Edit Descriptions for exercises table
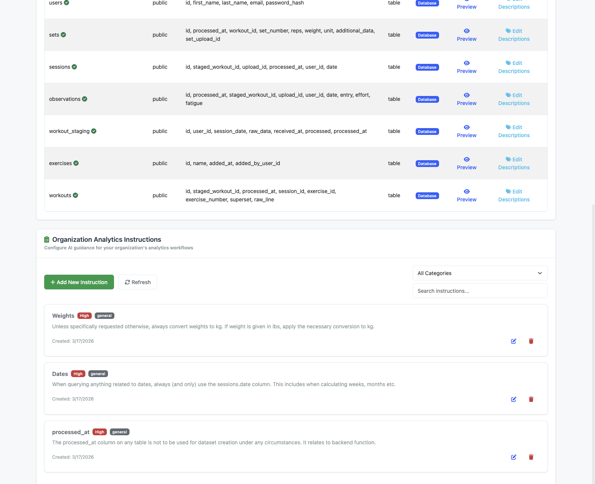This screenshot has width=595, height=484. click(x=514, y=164)
